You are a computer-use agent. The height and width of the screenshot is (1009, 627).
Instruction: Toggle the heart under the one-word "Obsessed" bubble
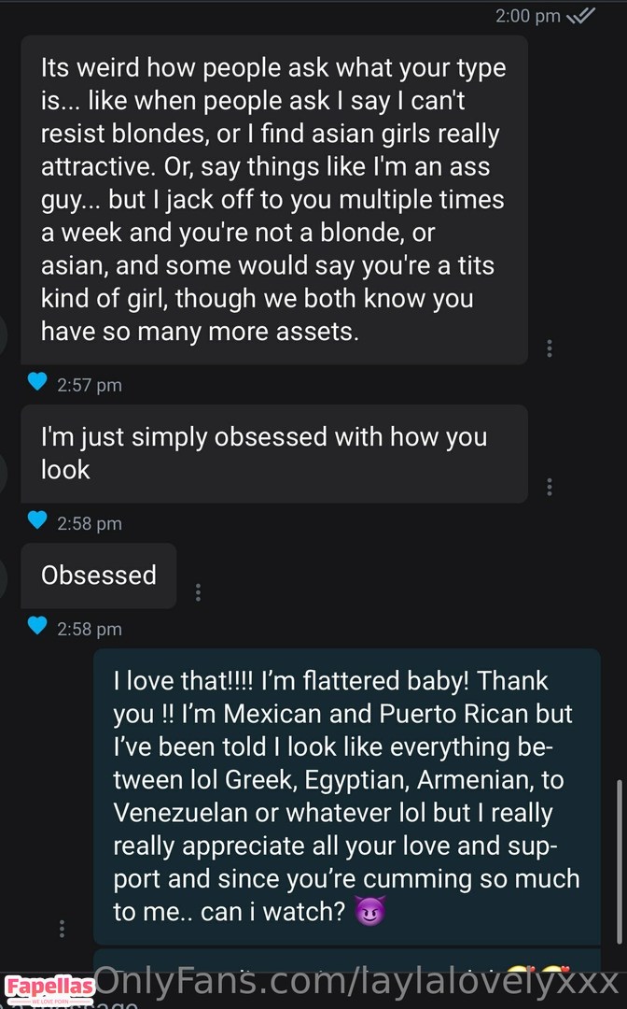37,626
